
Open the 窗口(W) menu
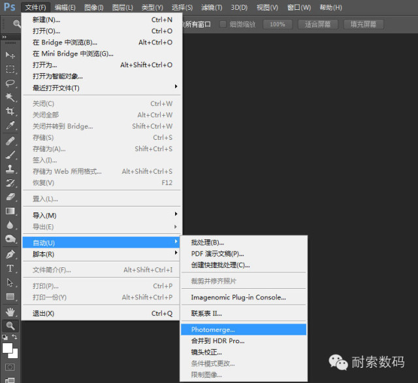click(x=299, y=7)
